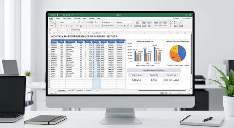Click the Merge & Center button
234x128 pixels.
coord(108,26)
